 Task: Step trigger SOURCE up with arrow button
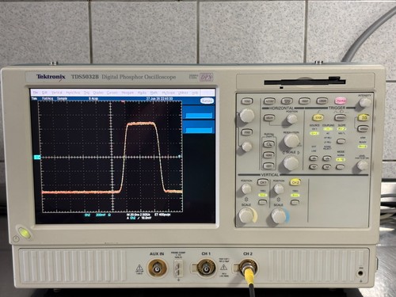point(314,158)
